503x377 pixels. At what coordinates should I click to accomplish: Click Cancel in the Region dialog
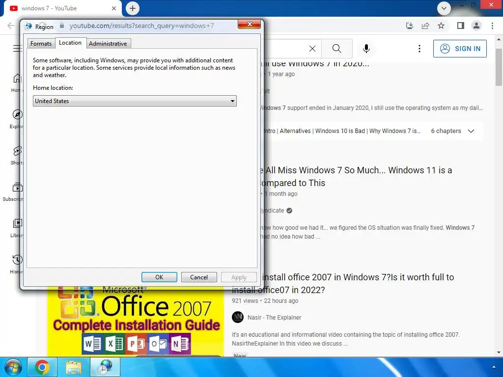[x=199, y=277]
